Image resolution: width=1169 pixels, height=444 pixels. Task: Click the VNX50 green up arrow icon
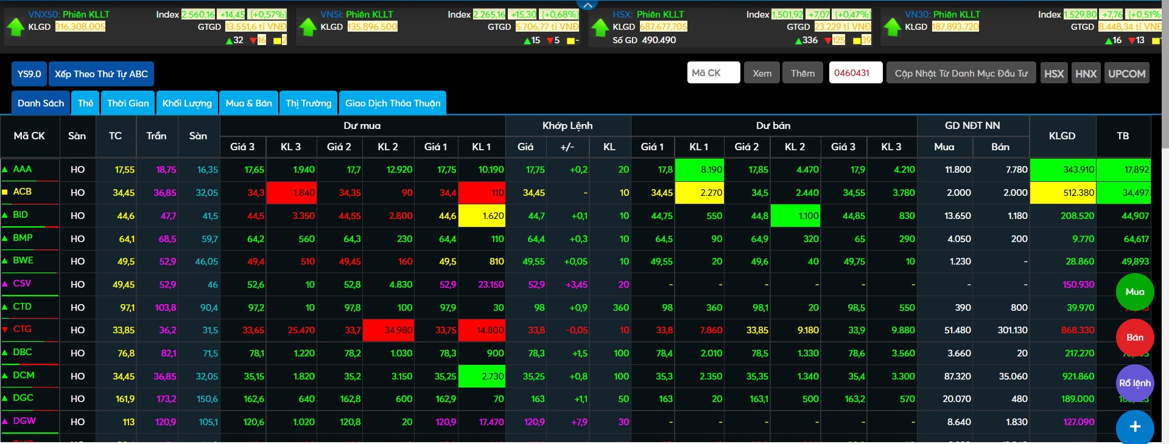pyautogui.click(x=15, y=27)
